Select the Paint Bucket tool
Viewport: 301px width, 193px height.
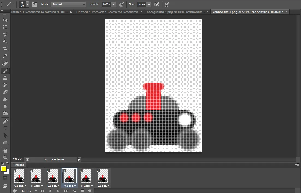(x=5, y=99)
